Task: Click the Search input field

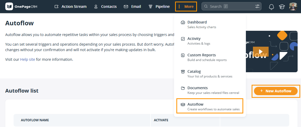Action: point(231,6)
